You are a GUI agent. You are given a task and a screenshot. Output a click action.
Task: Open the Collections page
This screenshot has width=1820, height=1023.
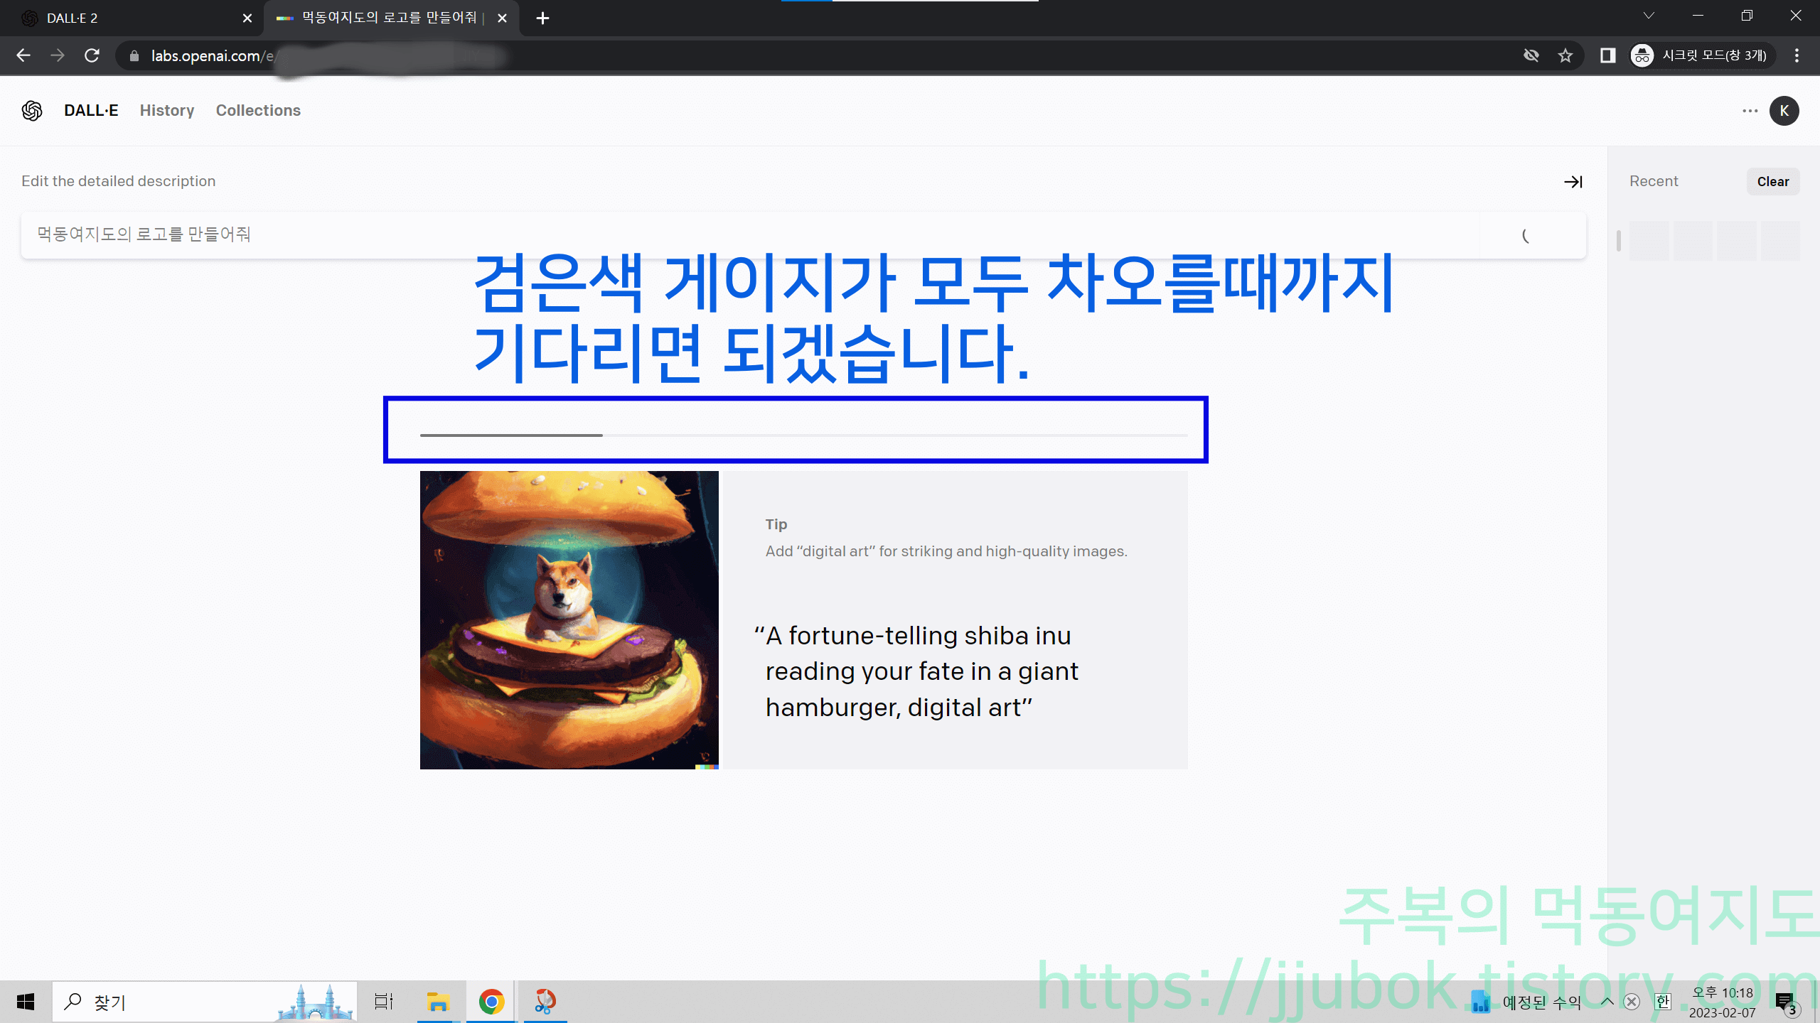pyautogui.click(x=258, y=111)
